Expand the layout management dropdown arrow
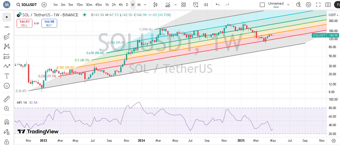The height and width of the screenshot is (145, 340). [x=289, y=5]
